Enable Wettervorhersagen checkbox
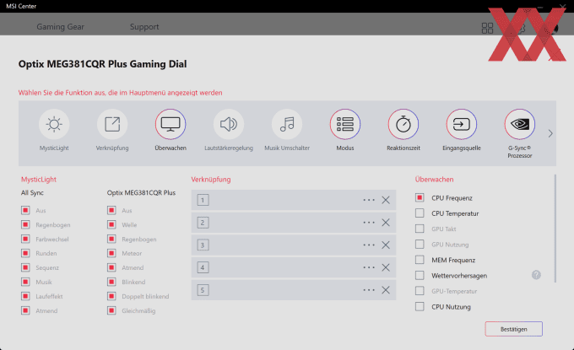574x350 pixels. [420, 275]
